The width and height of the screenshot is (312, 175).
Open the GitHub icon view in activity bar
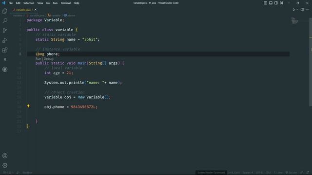click(x=5, y=70)
